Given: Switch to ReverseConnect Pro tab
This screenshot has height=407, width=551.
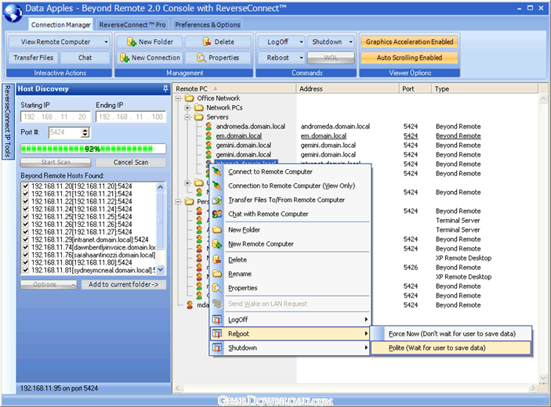Looking at the screenshot, I should [132, 24].
